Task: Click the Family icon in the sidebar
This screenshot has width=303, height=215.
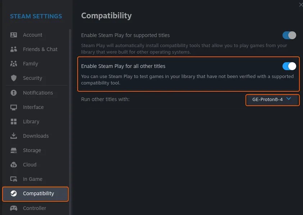Action: pos(13,64)
